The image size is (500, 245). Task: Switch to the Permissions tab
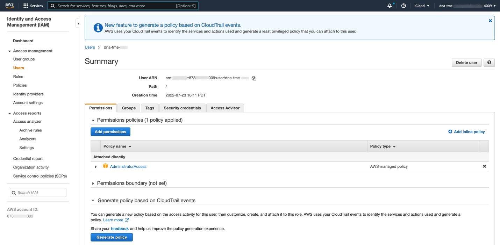[x=101, y=108]
